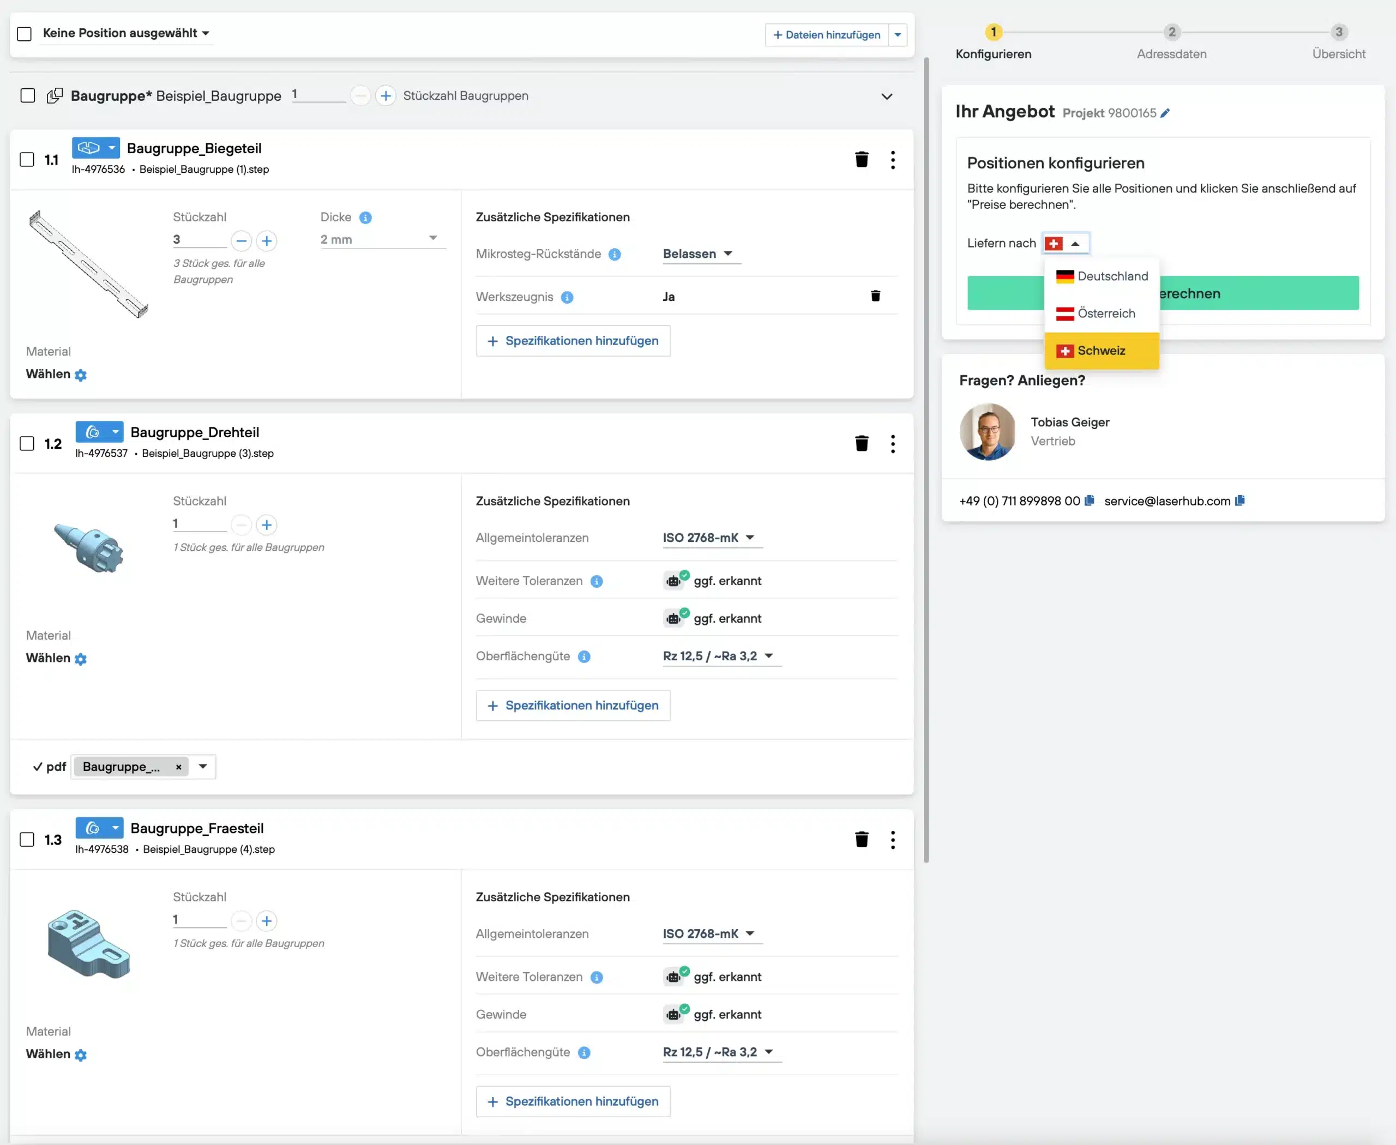Select position 1.1 checkbox
This screenshot has width=1396, height=1145.
(x=27, y=160)
